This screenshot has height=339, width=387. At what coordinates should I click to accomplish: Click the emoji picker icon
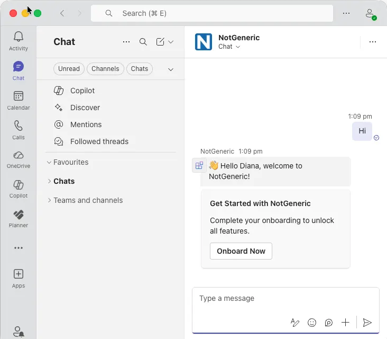coord(312,323)
